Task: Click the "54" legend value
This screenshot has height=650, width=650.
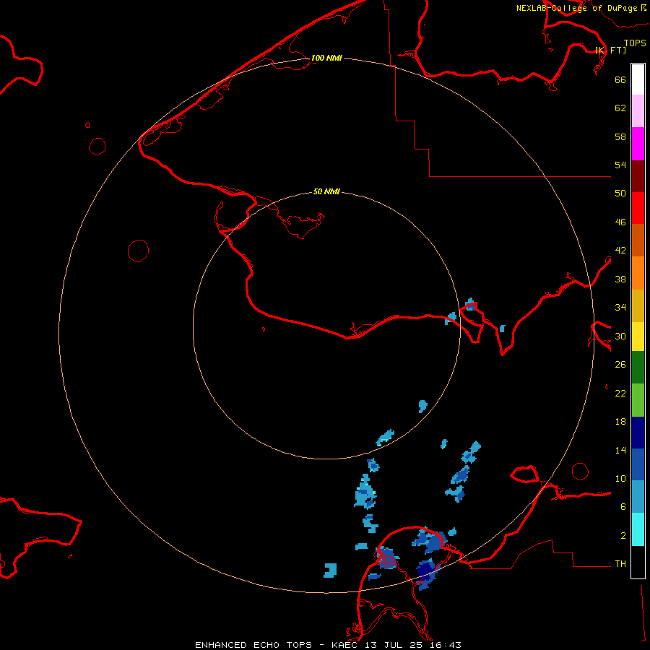Action: pos(620,165)
